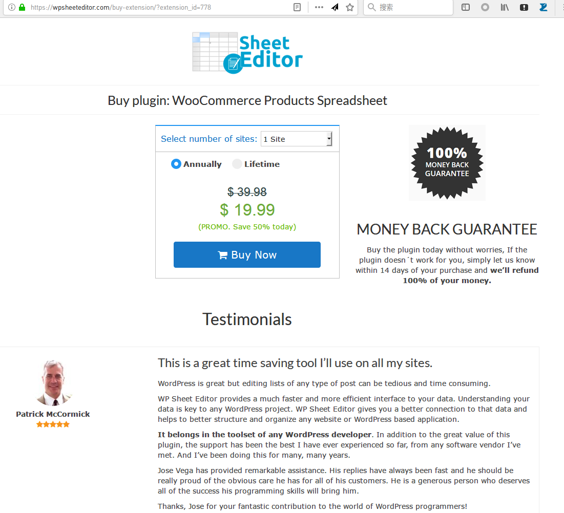Click the Buy Now button
The height and width of the screenshot is (513, 564).
pyautogui.click(x=247, y=254)
